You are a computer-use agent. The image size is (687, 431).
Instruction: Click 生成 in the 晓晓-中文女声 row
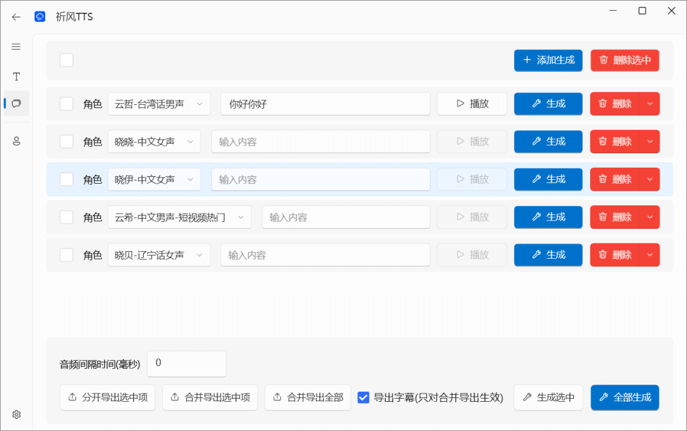click(x=548, y=142)
